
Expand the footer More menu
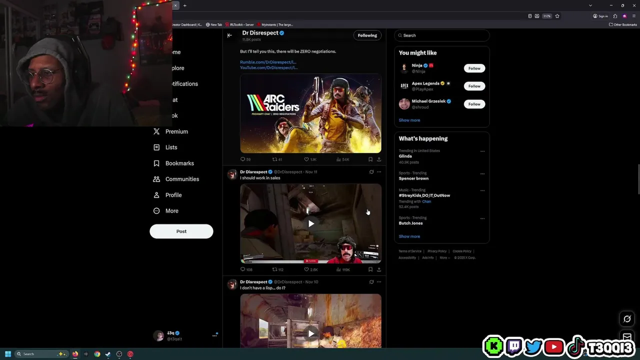coord(444,257)
